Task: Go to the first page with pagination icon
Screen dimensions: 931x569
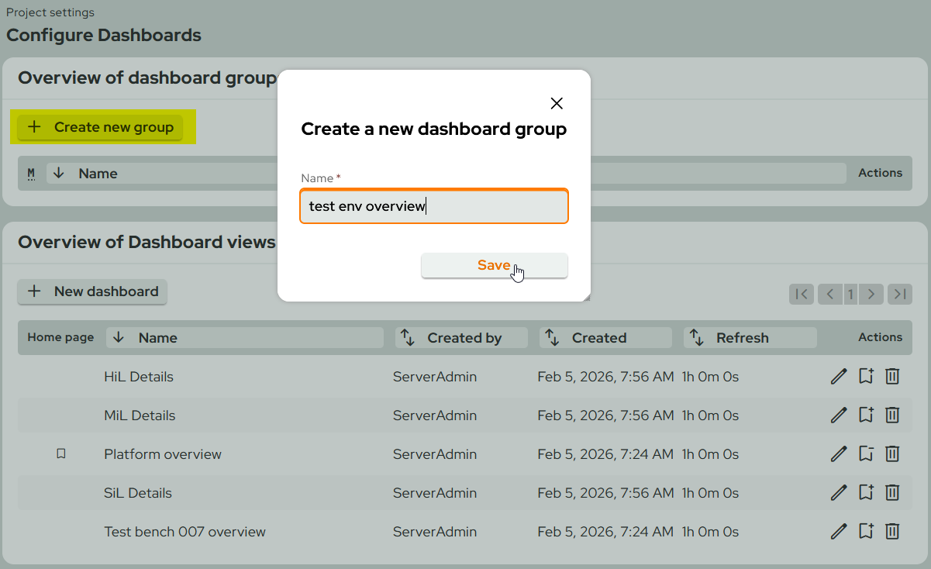Action: tap(802, 294)
